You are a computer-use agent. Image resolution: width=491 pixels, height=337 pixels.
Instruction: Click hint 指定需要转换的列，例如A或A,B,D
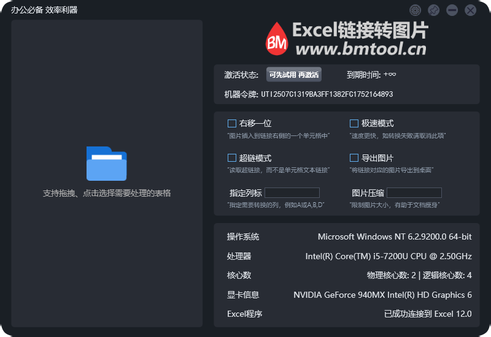[276, 205]
